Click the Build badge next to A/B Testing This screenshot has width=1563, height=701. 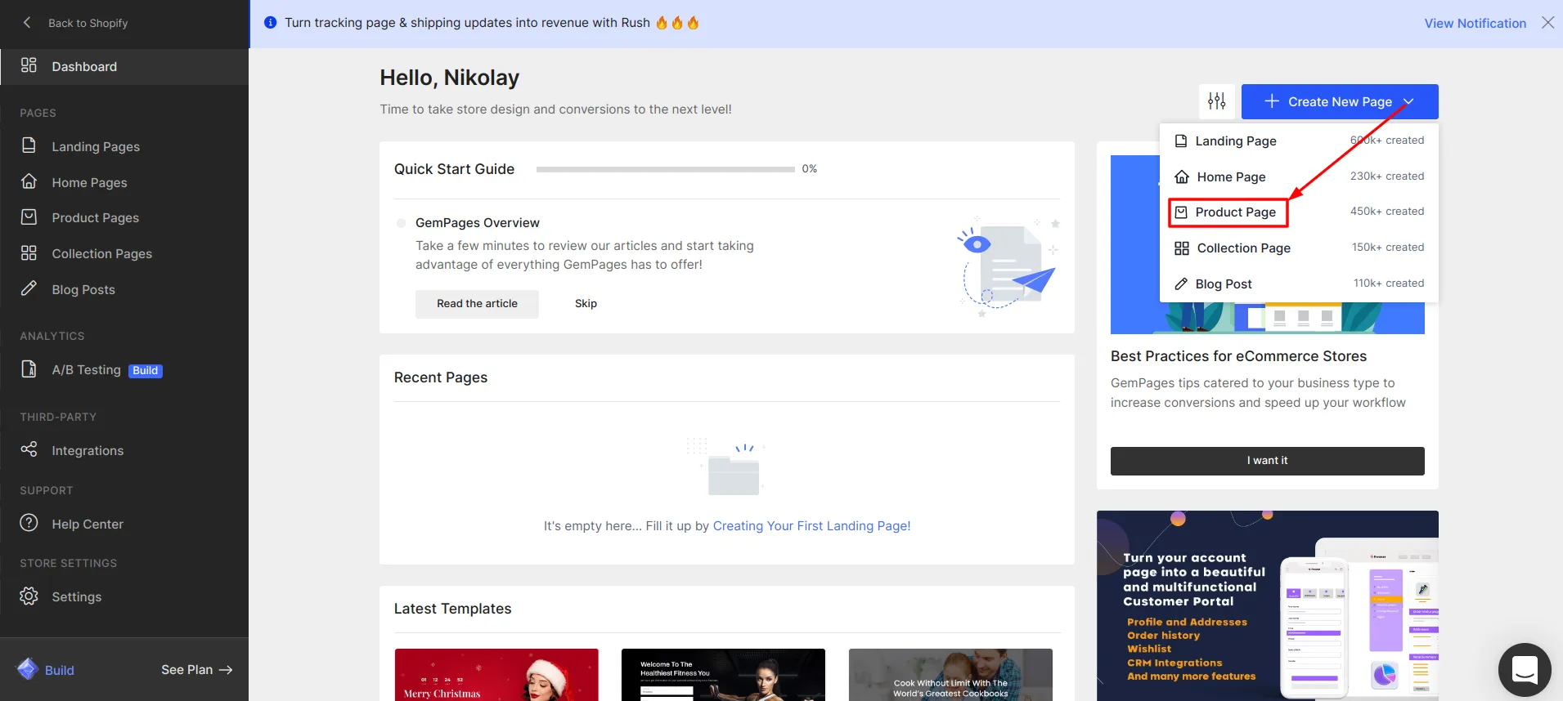(146, 370)
